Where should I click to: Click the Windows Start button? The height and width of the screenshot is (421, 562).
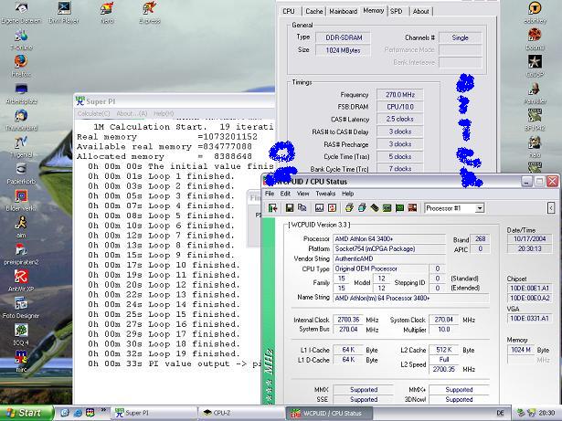27,413
